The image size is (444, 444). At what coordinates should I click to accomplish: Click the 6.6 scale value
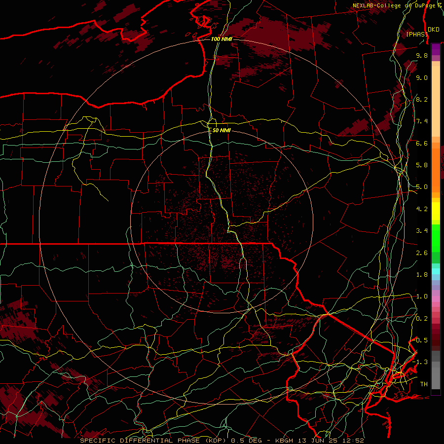[422, 143]
